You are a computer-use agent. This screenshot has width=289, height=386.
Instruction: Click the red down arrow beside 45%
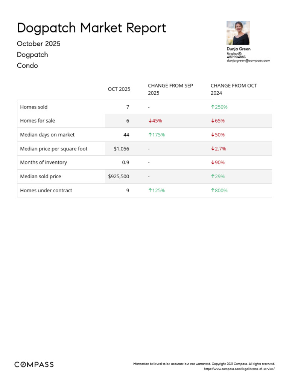click(x=150, y=121)
